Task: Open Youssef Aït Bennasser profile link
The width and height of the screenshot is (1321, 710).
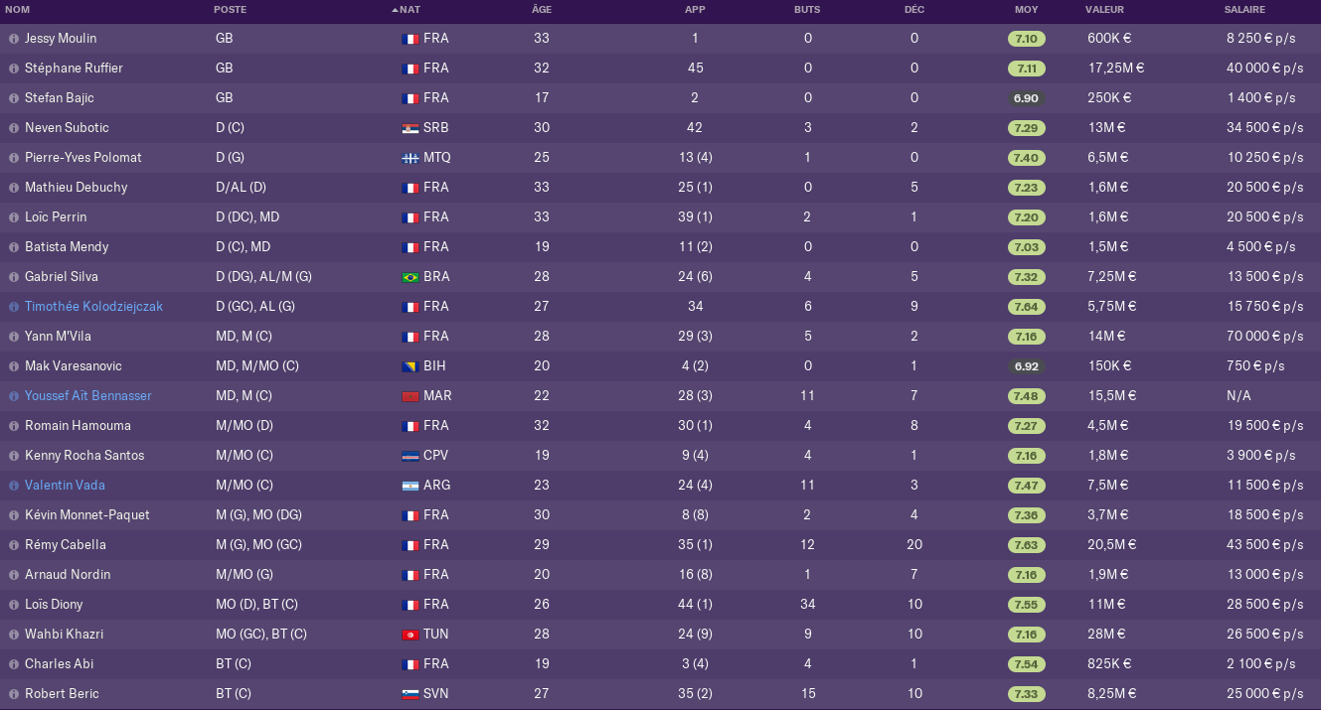Action: [88, 396]
